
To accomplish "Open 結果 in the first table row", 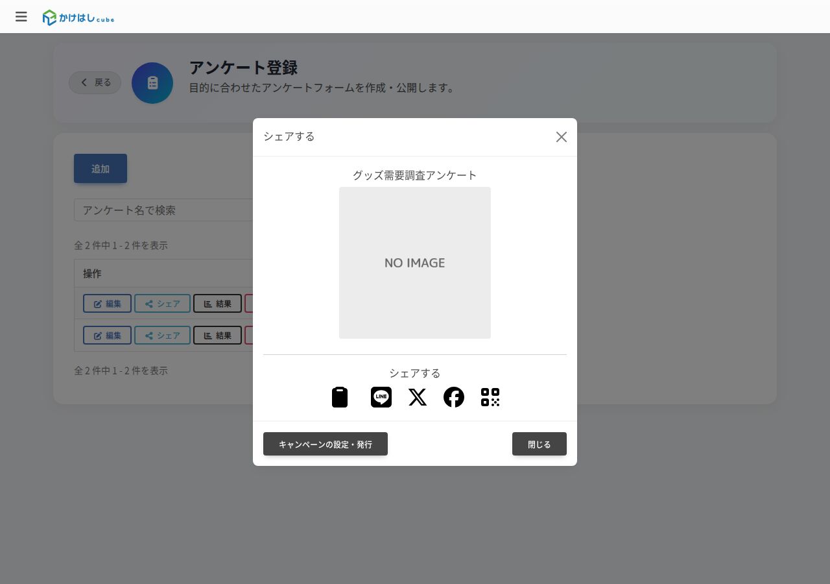I will [x=217, y=304].
